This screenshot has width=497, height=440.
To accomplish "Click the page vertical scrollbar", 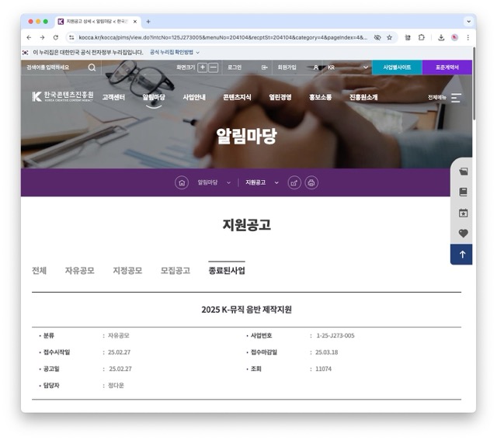I will click(474, 83).
